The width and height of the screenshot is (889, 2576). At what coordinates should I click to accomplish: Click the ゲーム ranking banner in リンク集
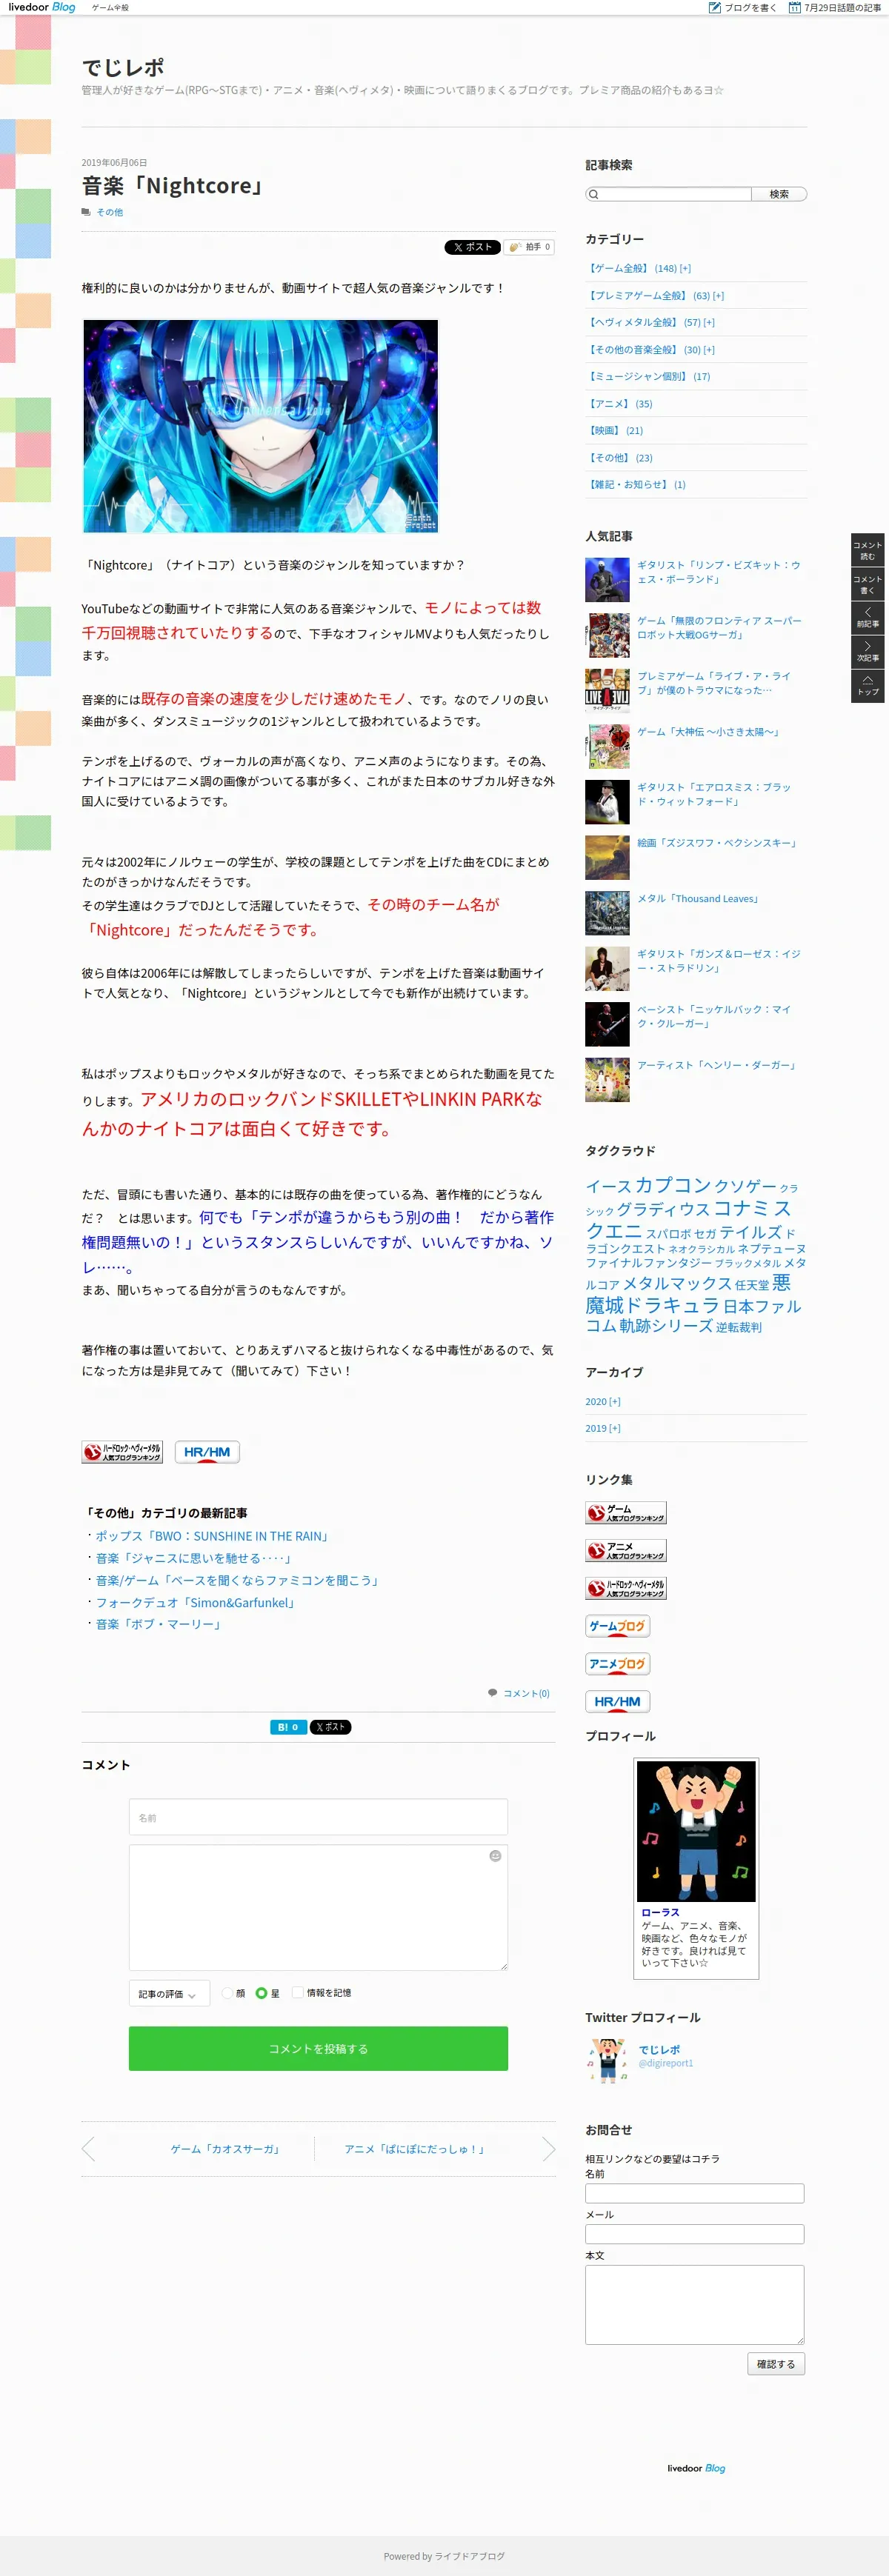coord(626,1513)
